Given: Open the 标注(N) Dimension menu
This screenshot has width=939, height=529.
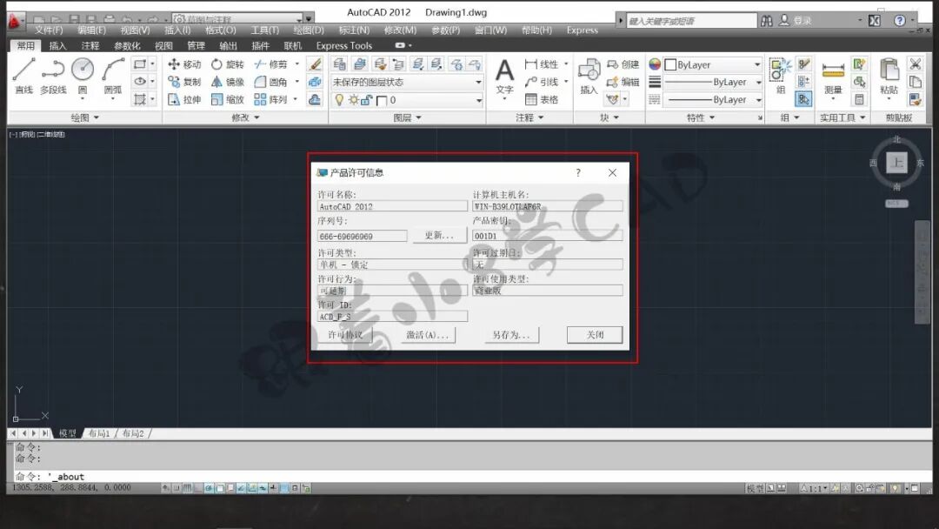Looking at the screenshot, I should (354, 30).
